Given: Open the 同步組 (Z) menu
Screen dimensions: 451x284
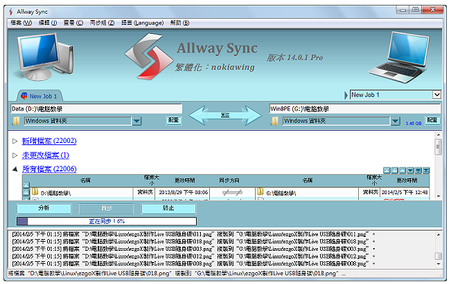Looking at the screenshot, I should coord(102,23).
